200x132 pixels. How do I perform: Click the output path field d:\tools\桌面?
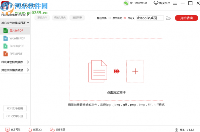click(x=150, y=18)
